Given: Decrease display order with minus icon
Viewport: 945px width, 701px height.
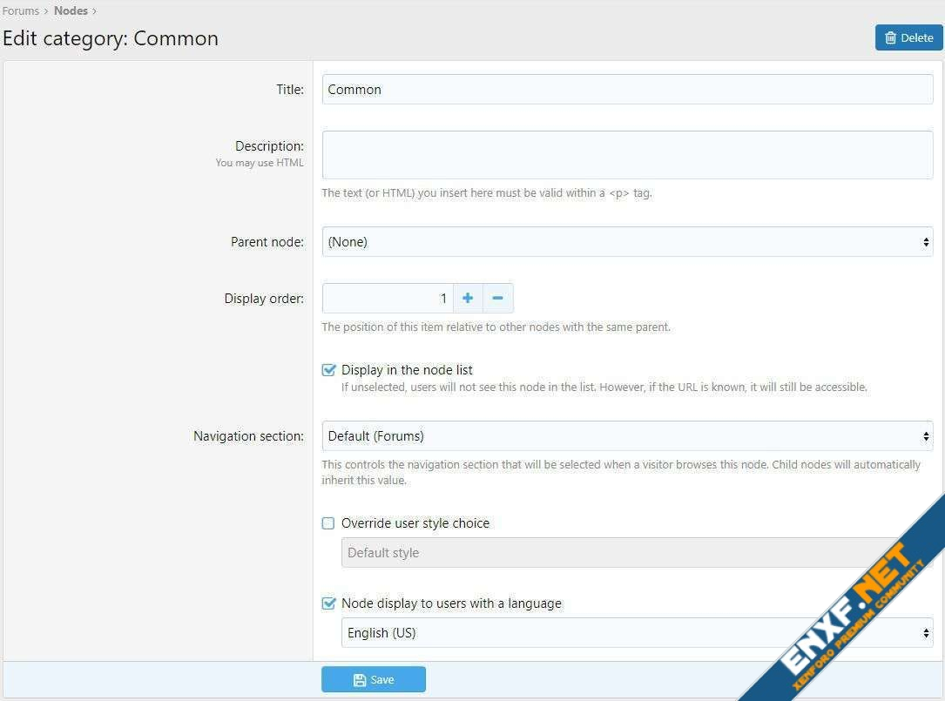Looking at the screenshot, I should [497, 298].
